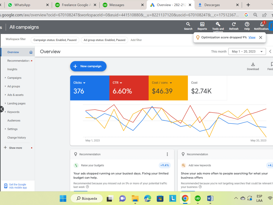Viewport: 273px width, 205px height.
Task: Click the share icon in the address bar
Action: [264, 15]
